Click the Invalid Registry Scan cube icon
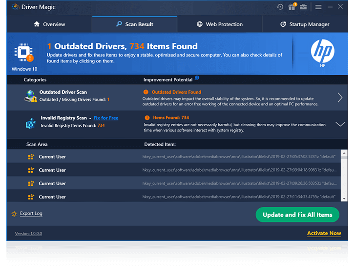Viewport: 355px width, 279px height. [x=31, y=124]
